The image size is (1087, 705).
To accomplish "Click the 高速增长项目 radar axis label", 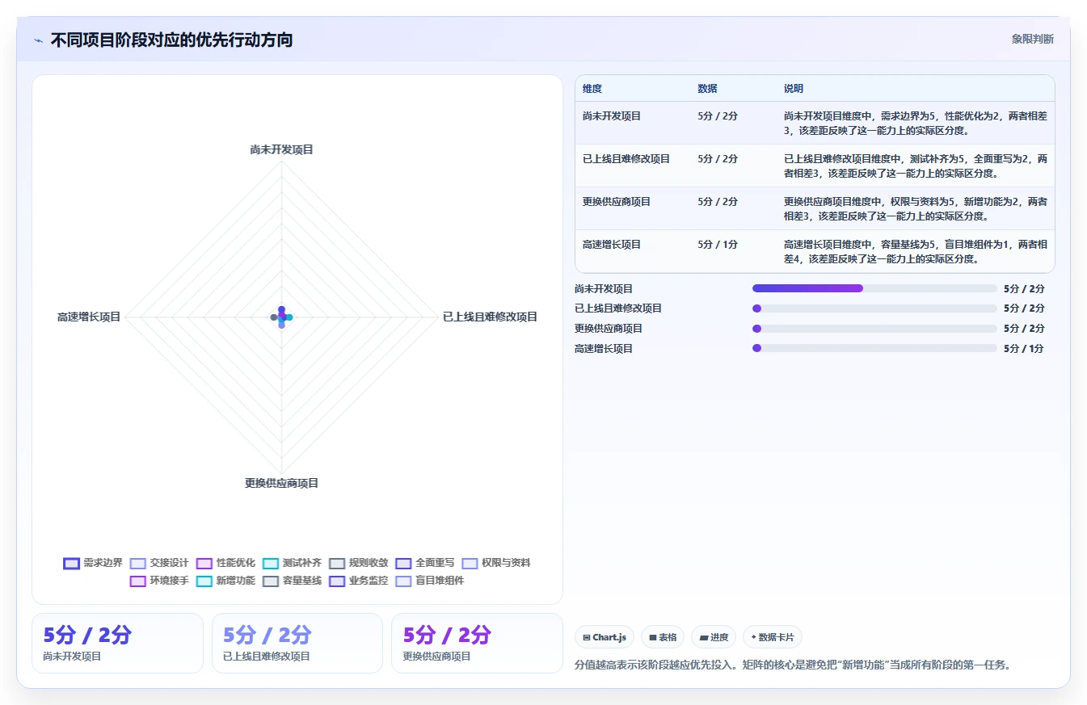I will pos(89,317).
